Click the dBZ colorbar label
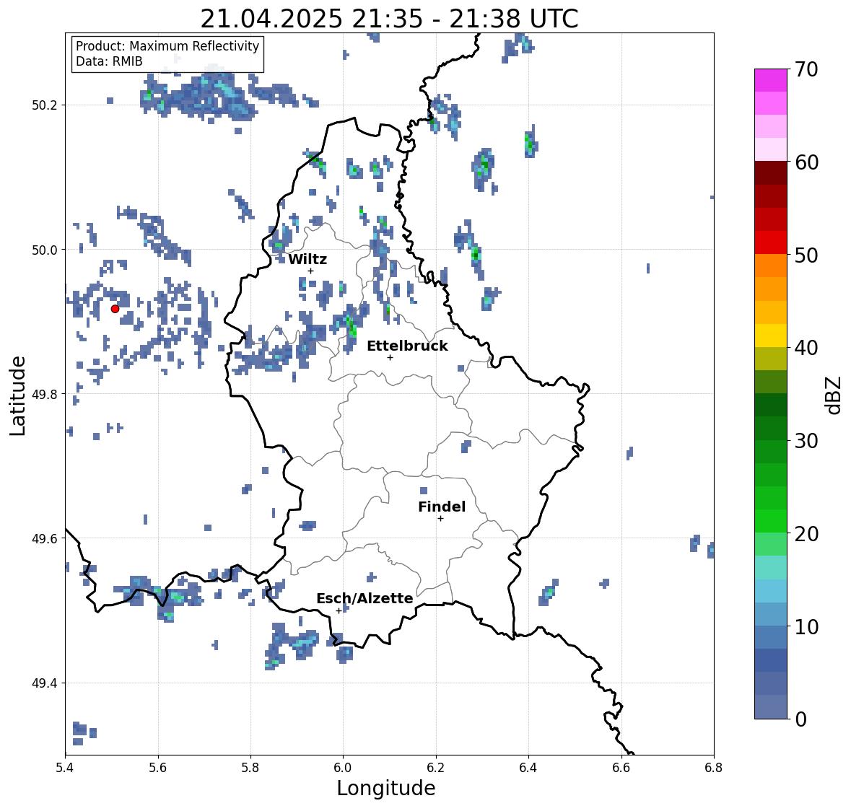The height and width of the screenshot is (806, 851). (x=834, y=395)
